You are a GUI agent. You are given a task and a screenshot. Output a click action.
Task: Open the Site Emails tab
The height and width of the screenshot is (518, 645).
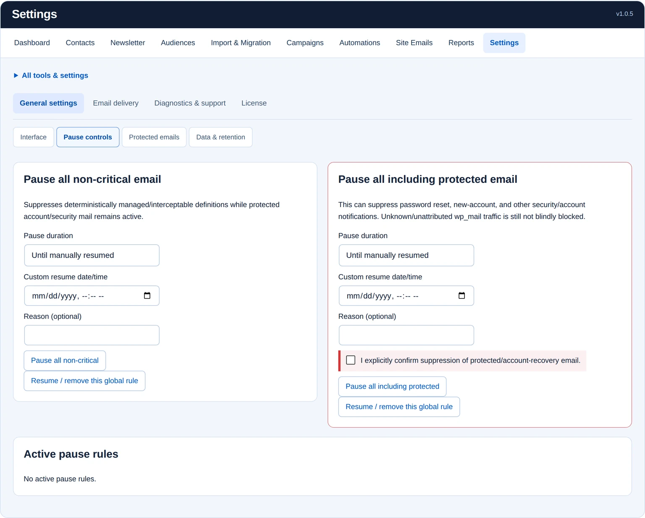coord(414,43)
